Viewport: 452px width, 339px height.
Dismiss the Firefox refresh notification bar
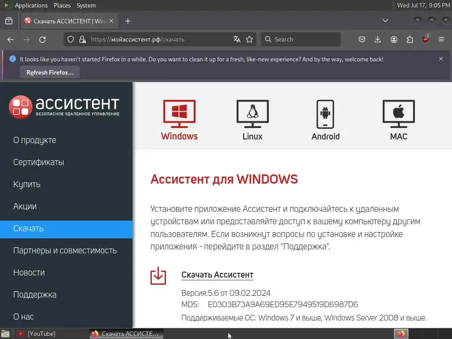tap(441, 59)
